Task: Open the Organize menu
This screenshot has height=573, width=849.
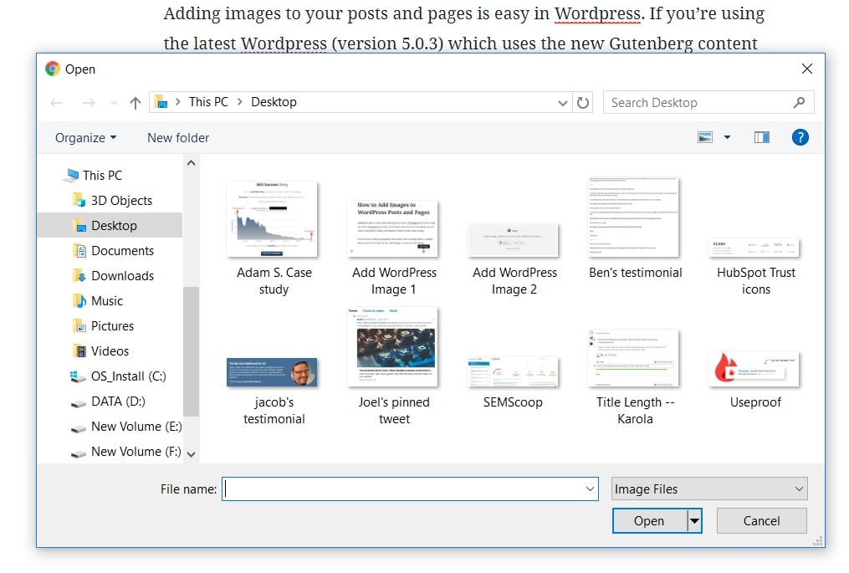Action: point(85,138)
